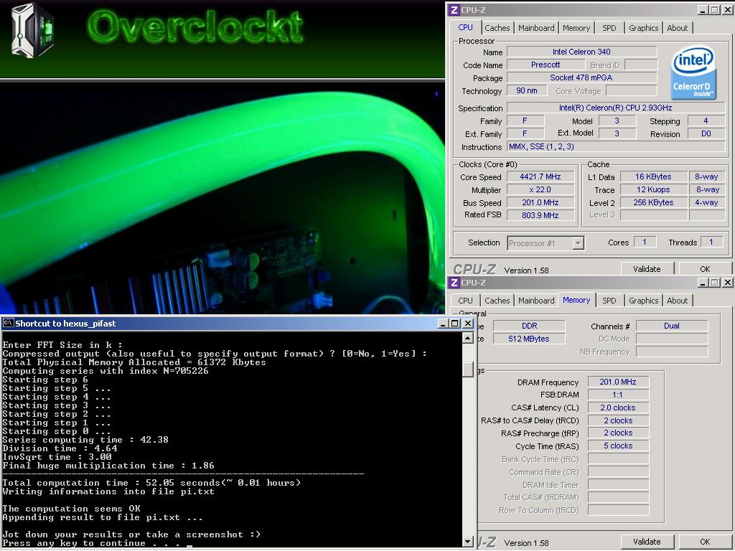Switch to CPU tab in lower CPU-Z window

click(465, 301)
